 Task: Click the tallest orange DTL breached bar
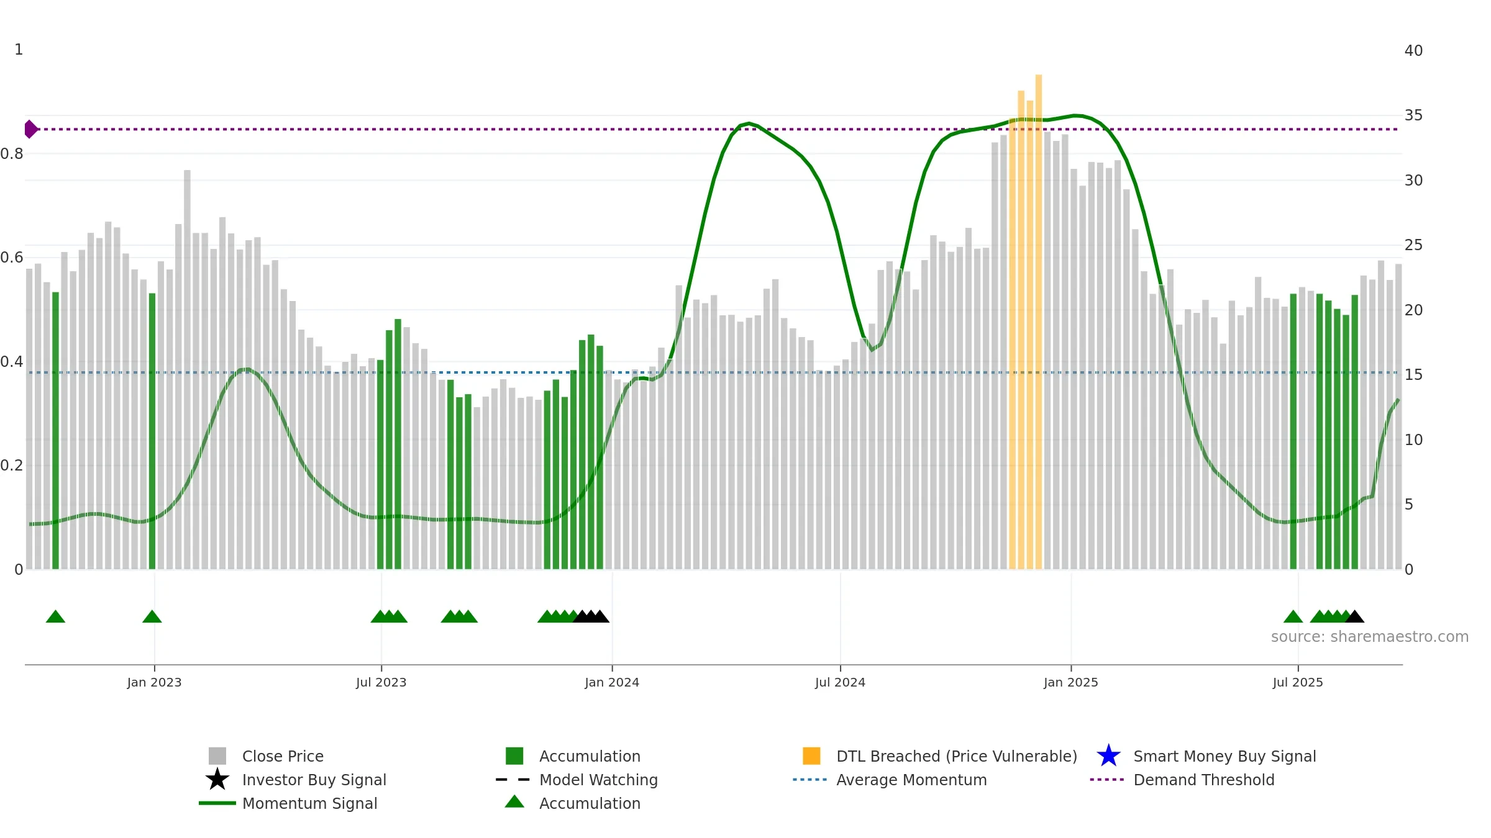point(1039,322)
